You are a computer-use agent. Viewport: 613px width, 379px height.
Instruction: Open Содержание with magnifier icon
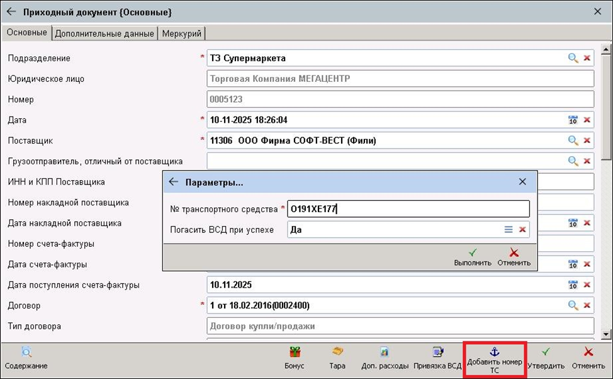point(26,358)
